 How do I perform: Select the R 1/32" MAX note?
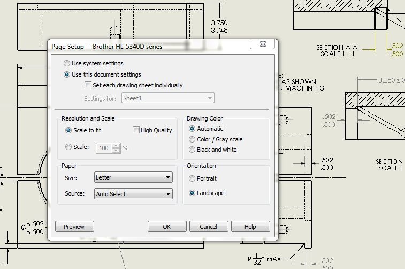pos(264,259)
